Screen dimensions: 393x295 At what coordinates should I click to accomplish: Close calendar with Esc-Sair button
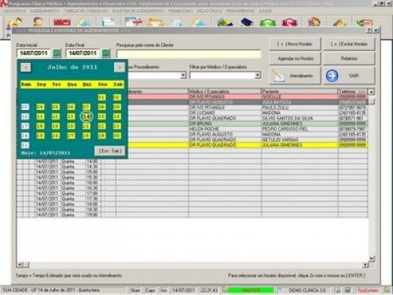coord(110,151)
